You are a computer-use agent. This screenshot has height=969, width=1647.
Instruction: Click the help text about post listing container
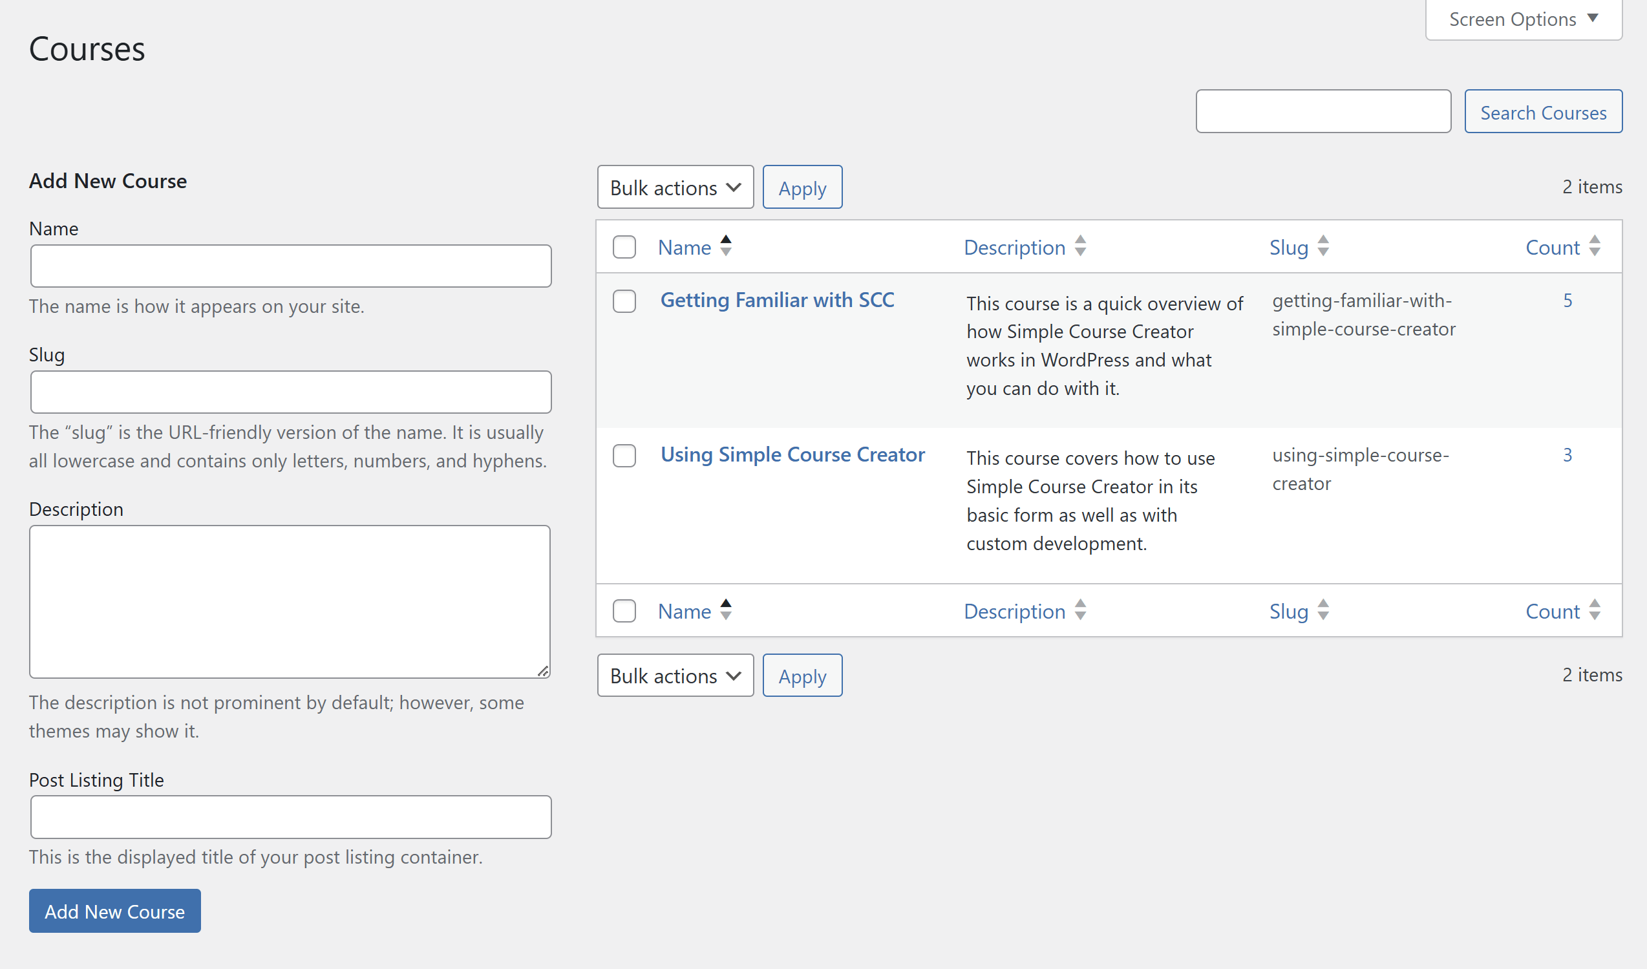[x=255, y=857]
